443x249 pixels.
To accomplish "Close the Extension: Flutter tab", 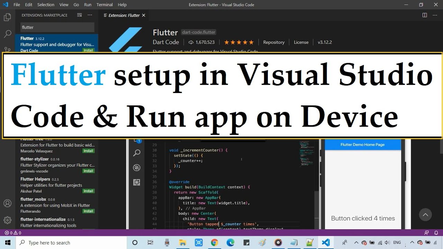I will click(144, 15).
